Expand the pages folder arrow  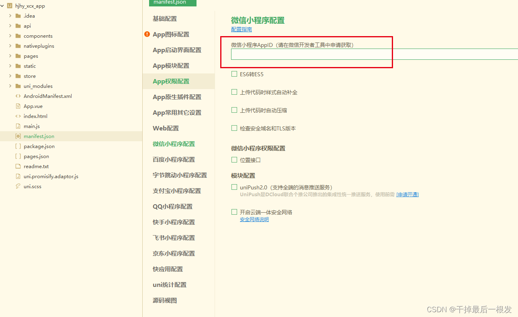10,56
